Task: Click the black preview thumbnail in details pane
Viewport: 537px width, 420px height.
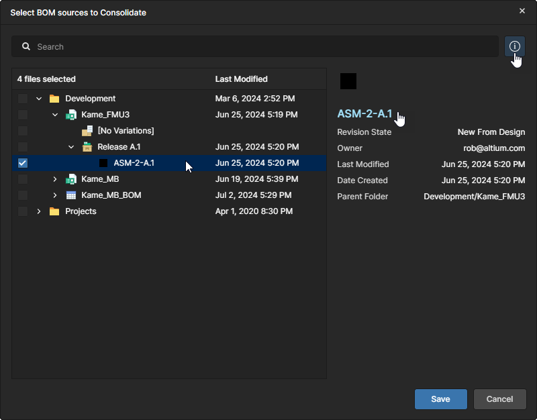Action: [x=348, y=81]
